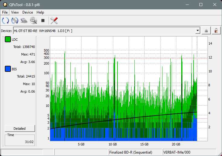
Task: Click the LDC Total: 1398740 value
Action: point(24,47)
